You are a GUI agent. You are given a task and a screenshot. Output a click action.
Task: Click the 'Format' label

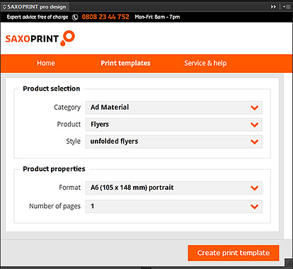pos(70,188)
